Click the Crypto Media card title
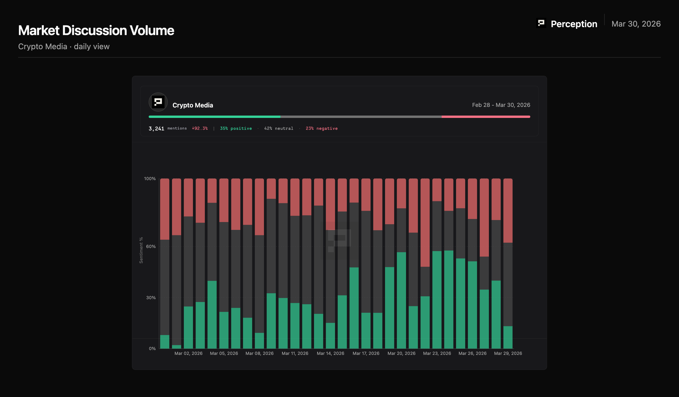The height and width of the screenshot is (397, 679). tap(192, 105)
